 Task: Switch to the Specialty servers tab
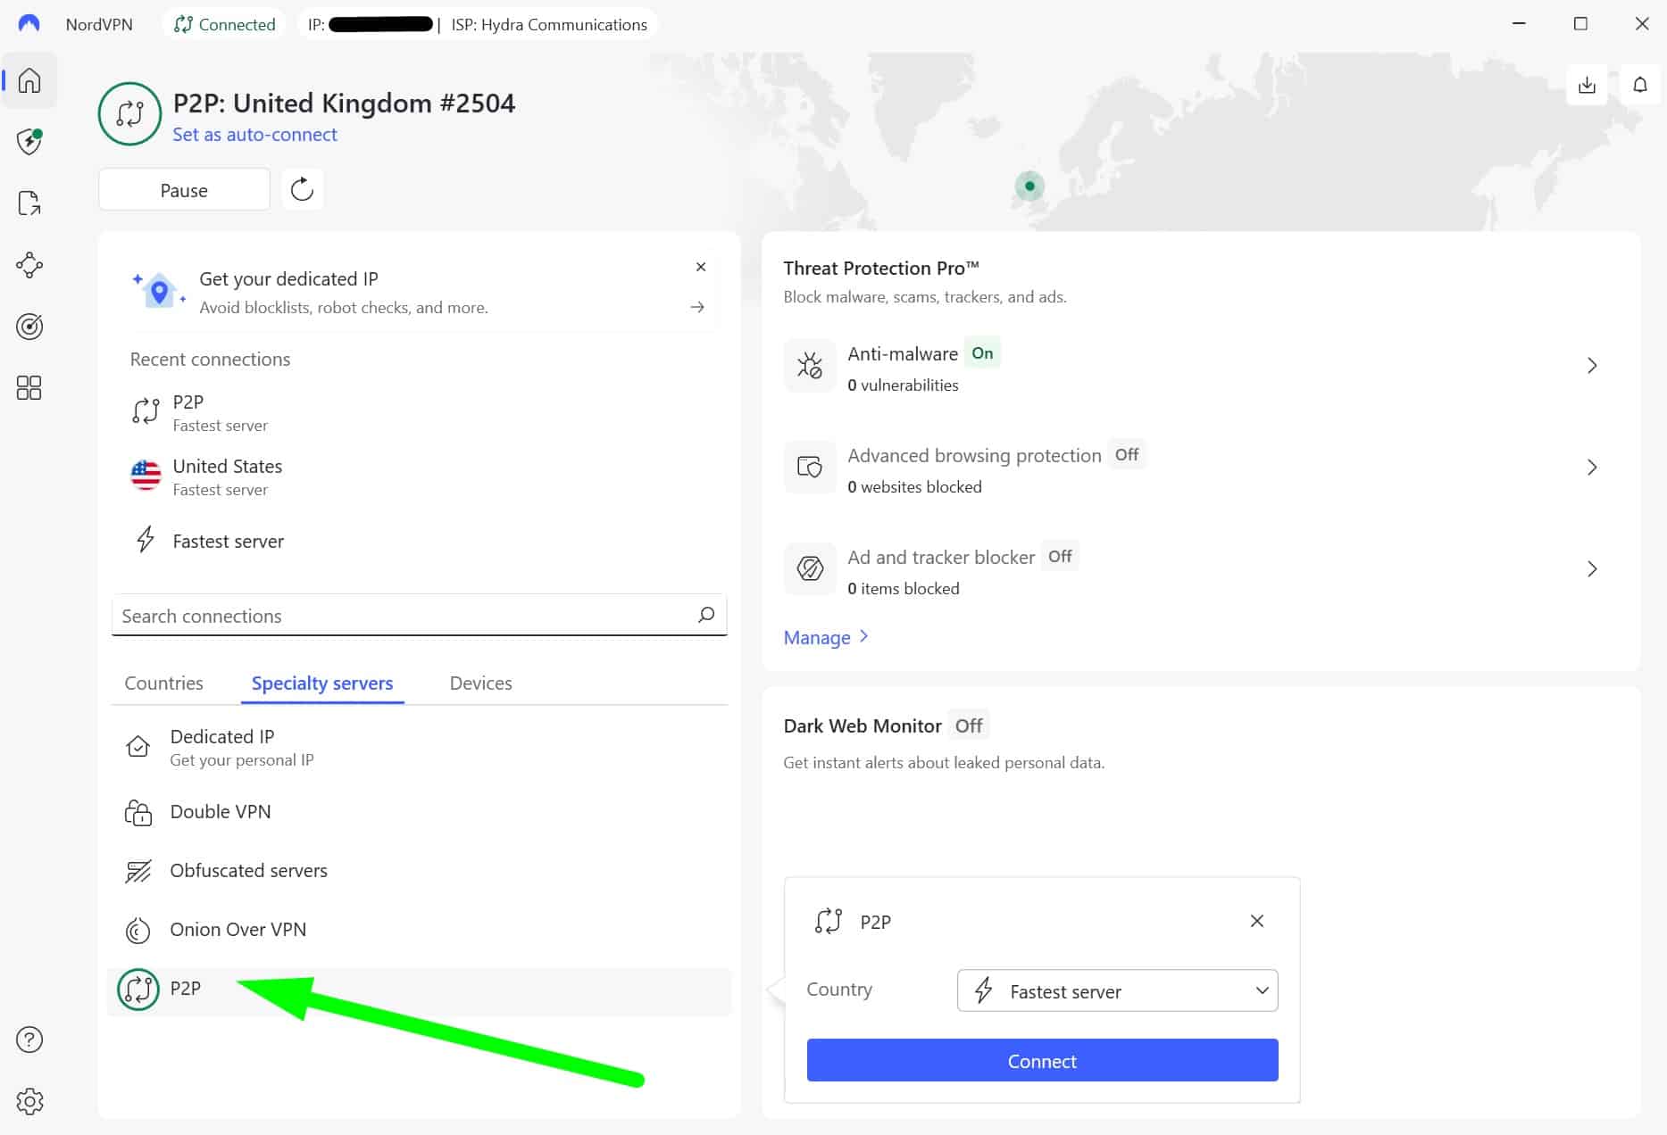point(322,683)
